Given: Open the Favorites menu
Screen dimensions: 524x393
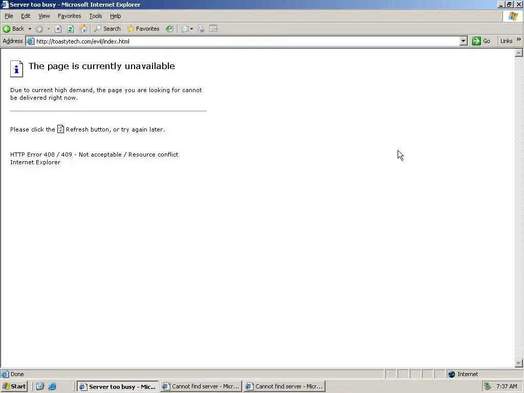Looking at the screenshot, I should coord(69,16).
